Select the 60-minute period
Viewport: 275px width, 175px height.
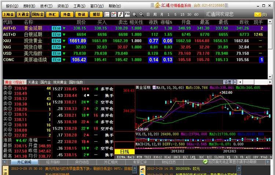pos(196,14)
